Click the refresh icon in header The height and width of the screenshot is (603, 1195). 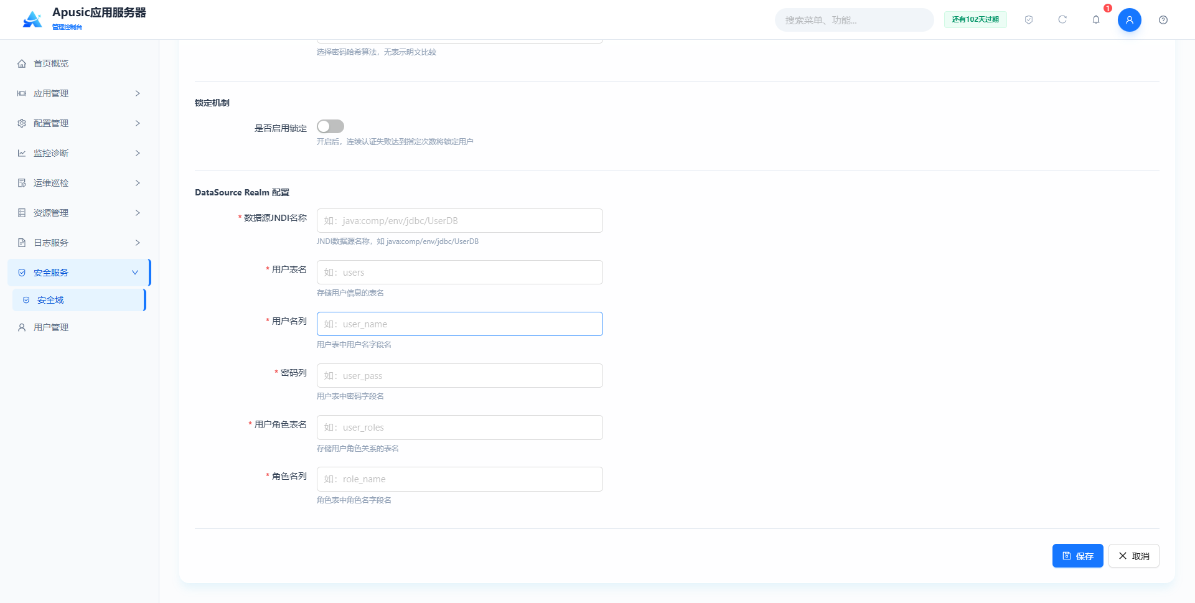[1062, 20]
